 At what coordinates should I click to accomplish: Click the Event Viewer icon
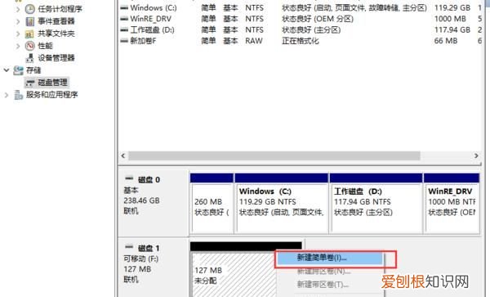click(x=30, y=21)
